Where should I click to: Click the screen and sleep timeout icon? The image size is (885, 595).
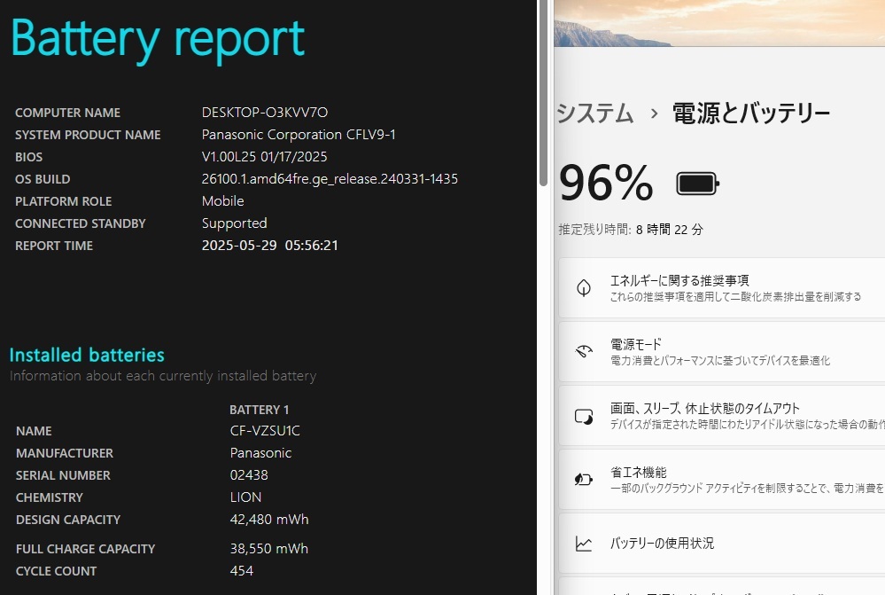pos(584,417)
